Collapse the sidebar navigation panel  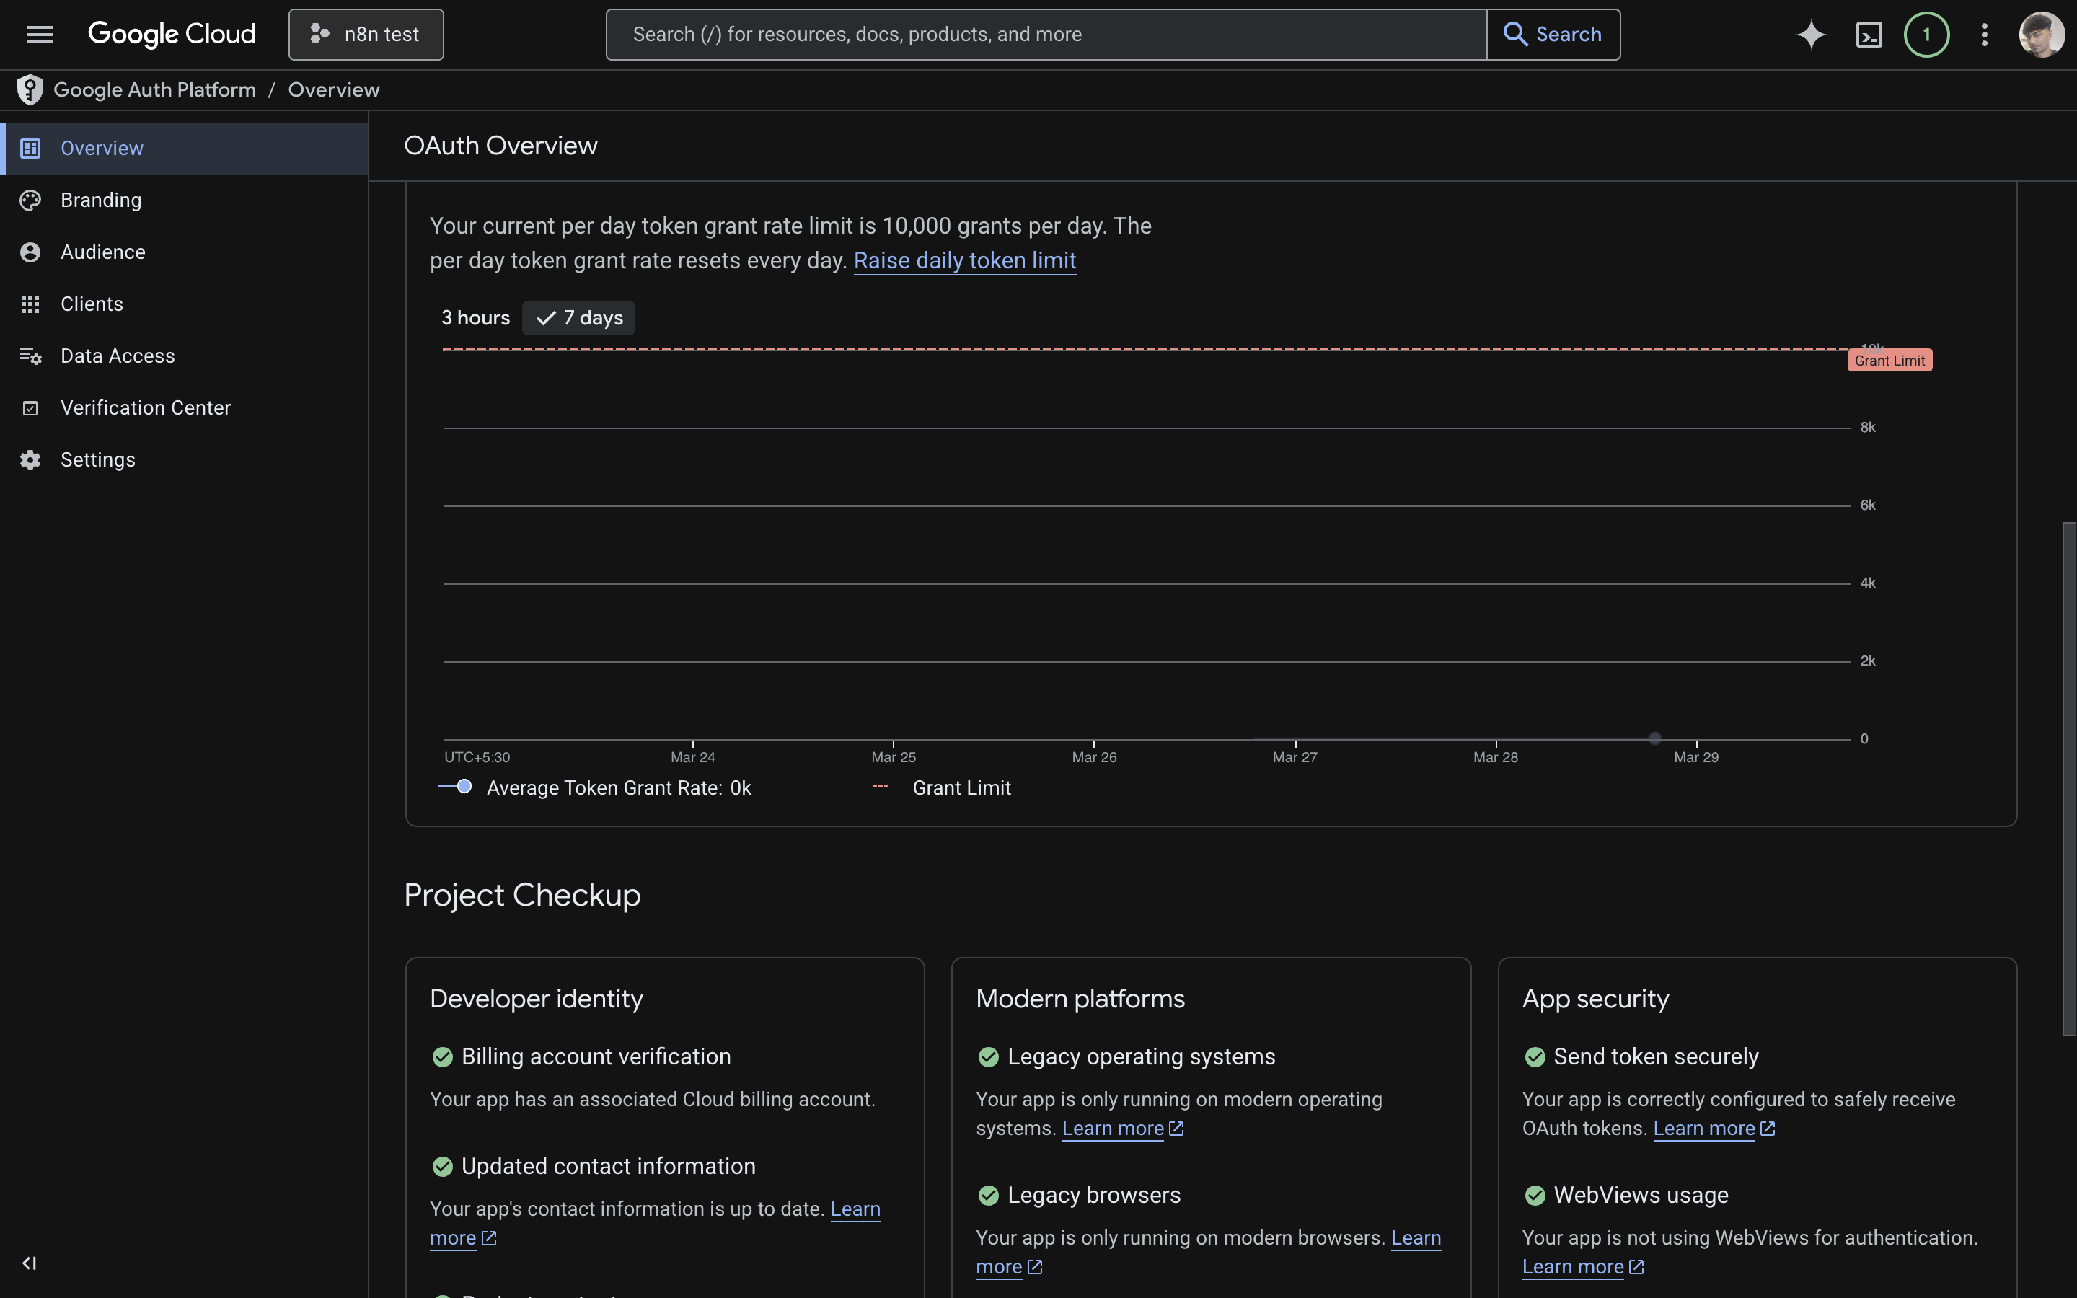click(x=29, y=1263)
